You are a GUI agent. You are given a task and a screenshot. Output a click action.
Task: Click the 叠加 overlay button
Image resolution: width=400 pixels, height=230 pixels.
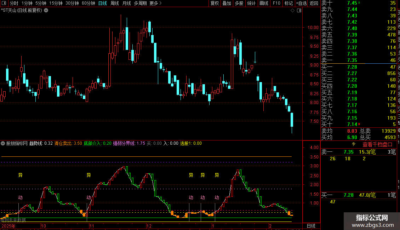tap(227, 3)
